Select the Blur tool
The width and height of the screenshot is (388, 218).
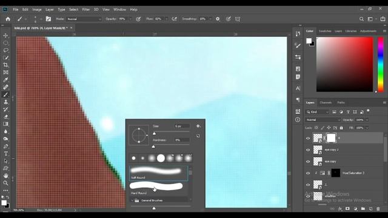5,131
